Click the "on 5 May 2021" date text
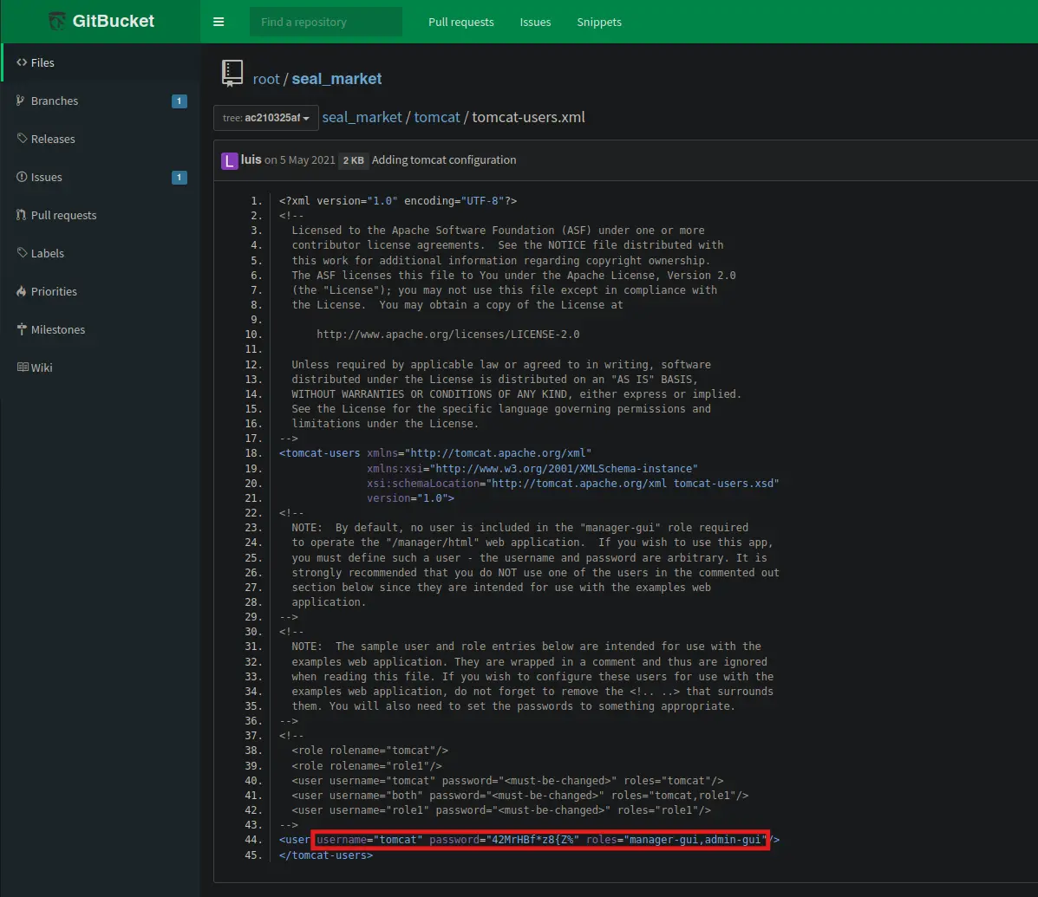1038x897 pixels. (300, 160)
